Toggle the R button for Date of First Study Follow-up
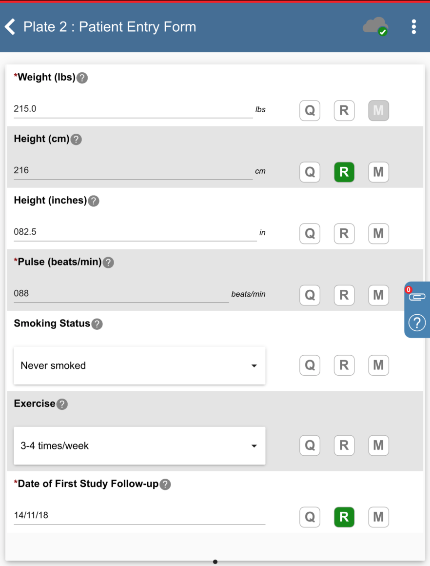This screenshot has width=430, height=566. click(x=344, y=517)
